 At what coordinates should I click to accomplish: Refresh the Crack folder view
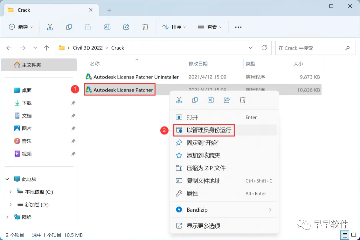[x=264, y=48]
